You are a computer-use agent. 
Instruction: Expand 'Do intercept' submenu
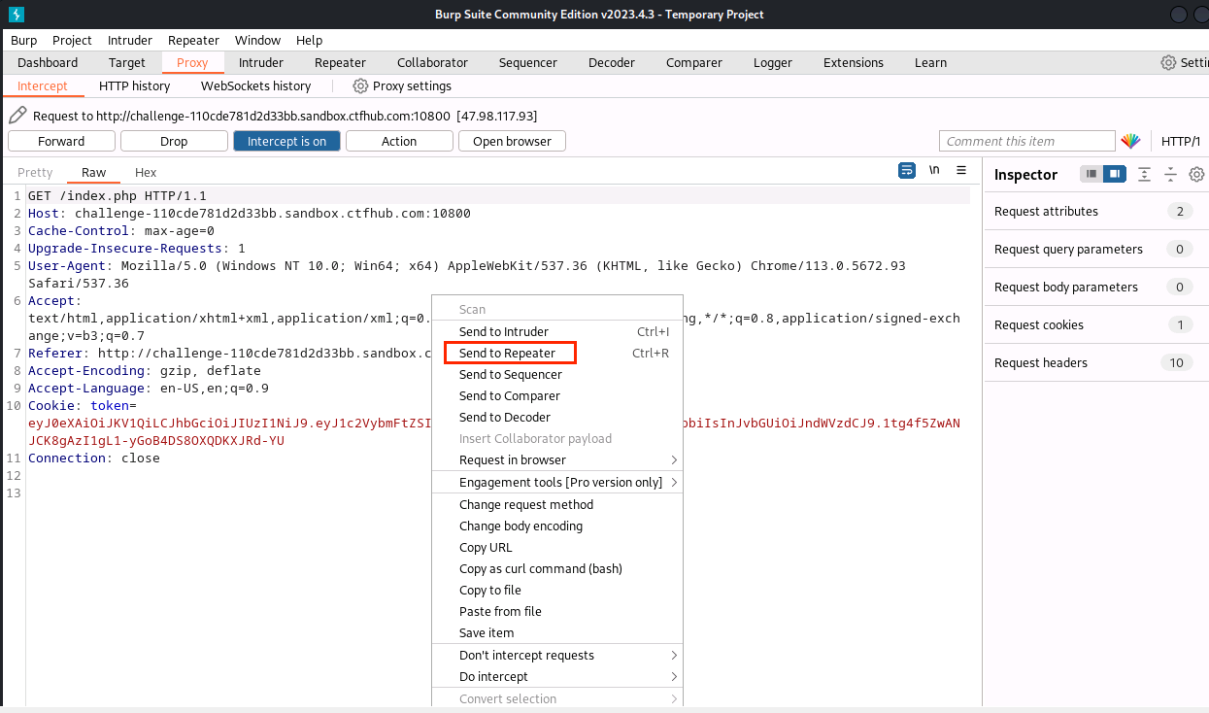[557, 676]
